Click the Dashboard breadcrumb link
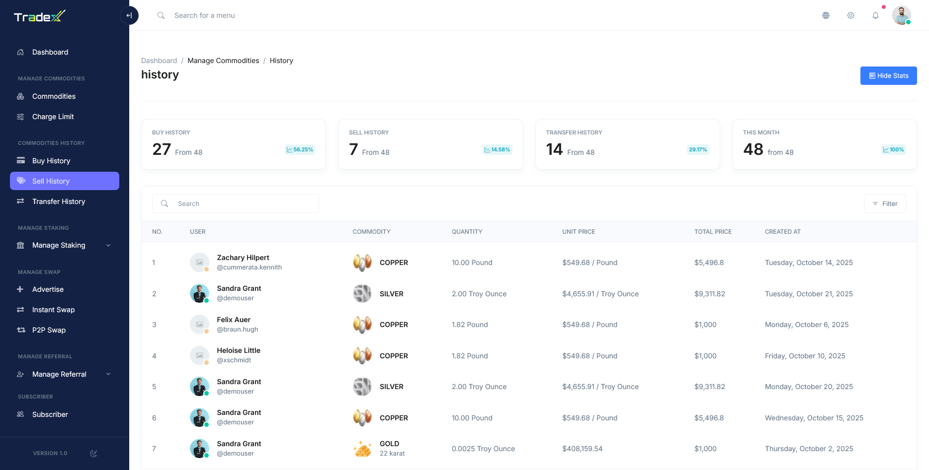 tap(159, 61)
